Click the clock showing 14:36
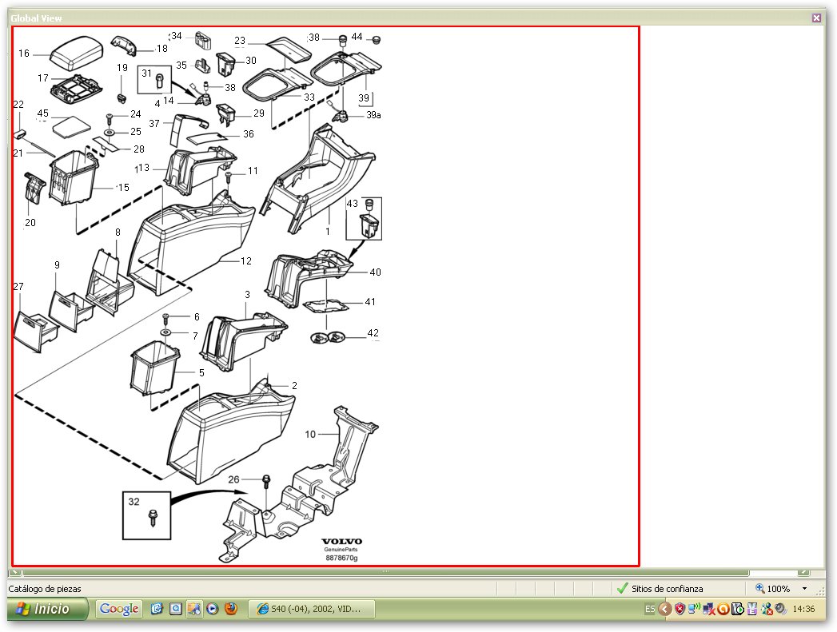 (x=803, y=609)
